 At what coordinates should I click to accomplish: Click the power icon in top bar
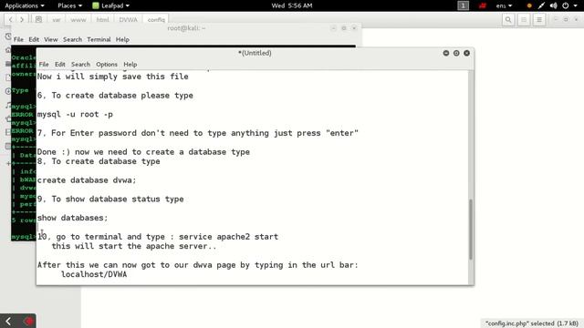point(566,5)
